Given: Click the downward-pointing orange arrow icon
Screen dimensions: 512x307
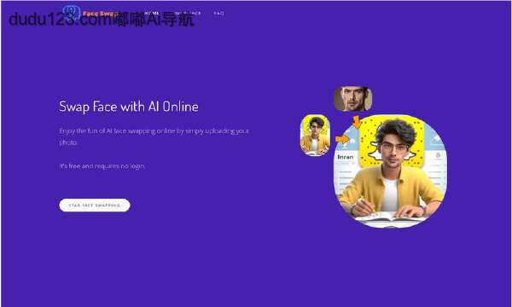Looking at the screenshot, I should pos(357,122).
